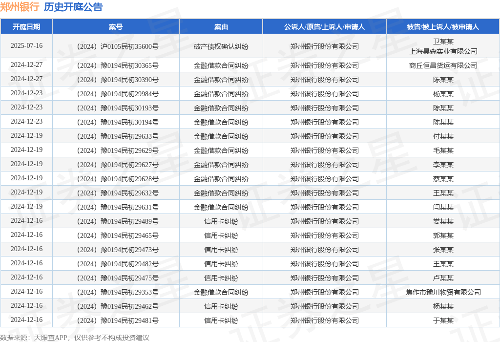Click the 历史开庭公告 heading
This screenshot has width=500, height=342.
(x=73, y=7)
